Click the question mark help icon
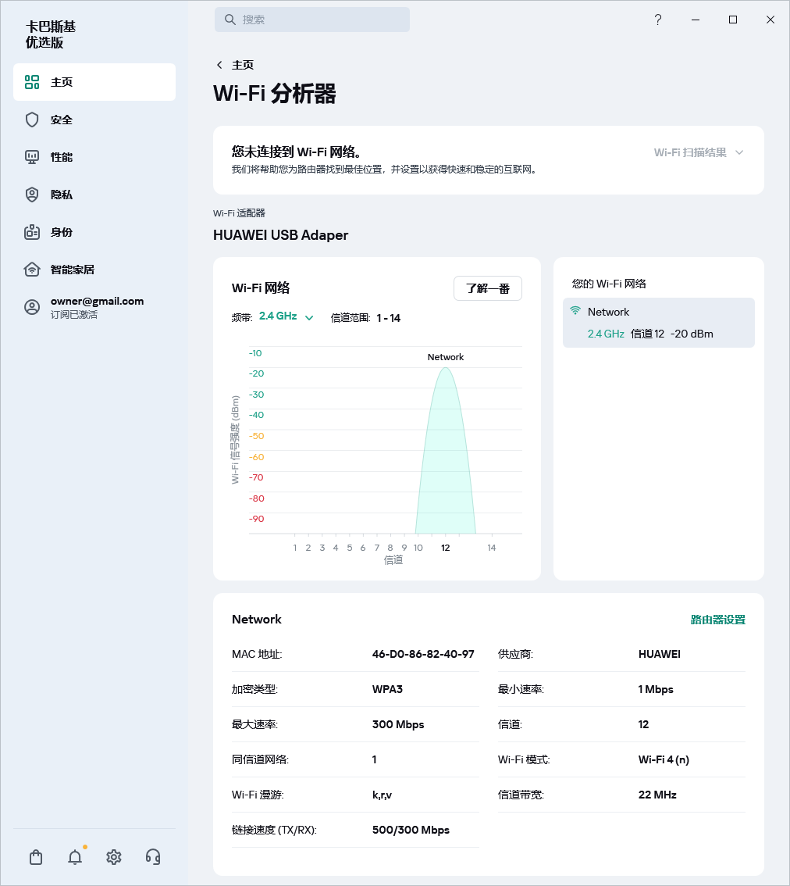 coord(658,20)
